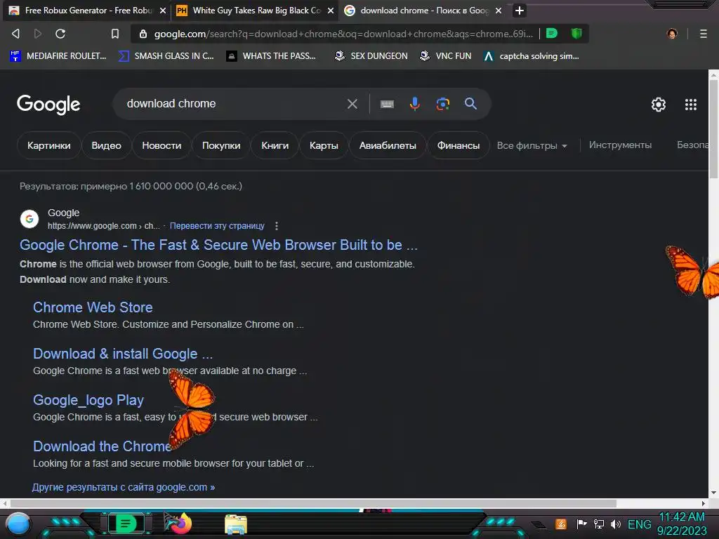Open the SMASH GLASS bookmark

click(x=166, y=56)
